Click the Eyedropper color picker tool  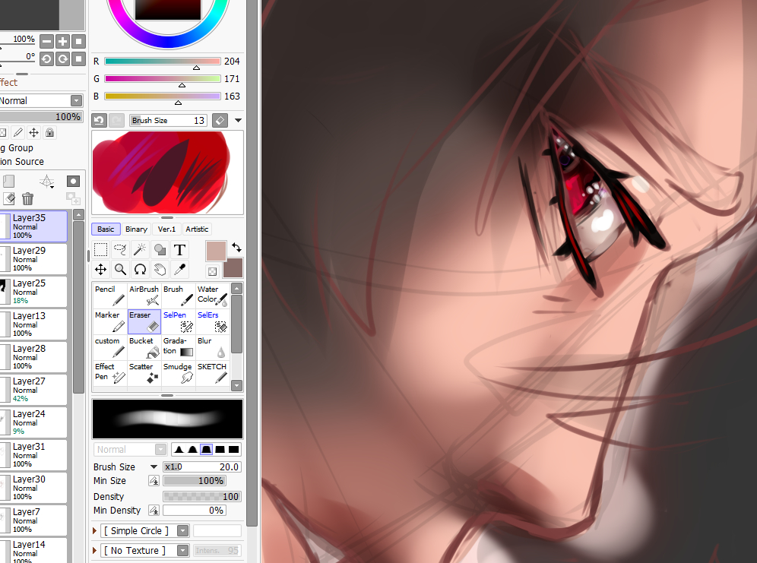[x=179, y=269]
